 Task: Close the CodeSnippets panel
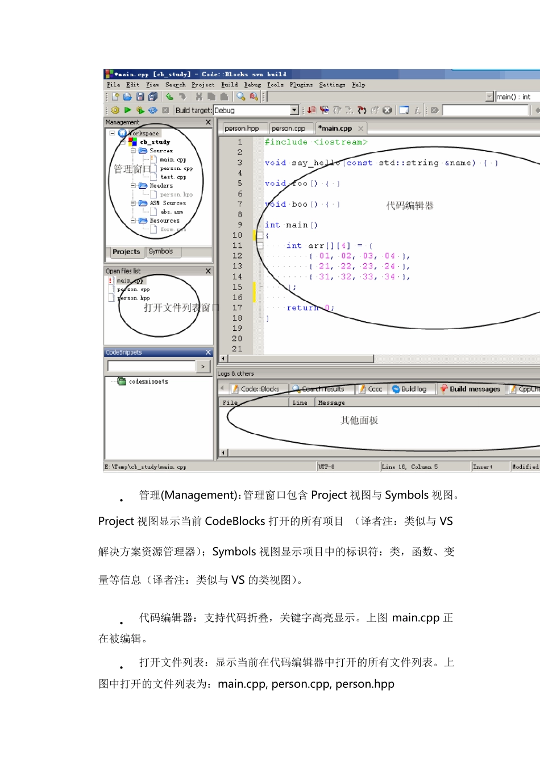click(x=208, y=352)
